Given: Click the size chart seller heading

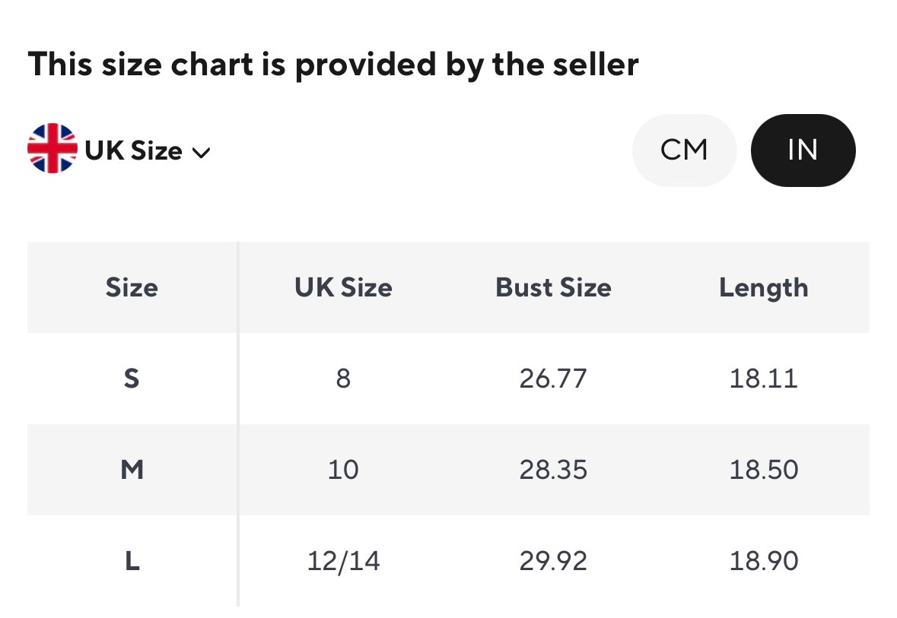Looking at the screenshot, I should (x=332, y=65).
